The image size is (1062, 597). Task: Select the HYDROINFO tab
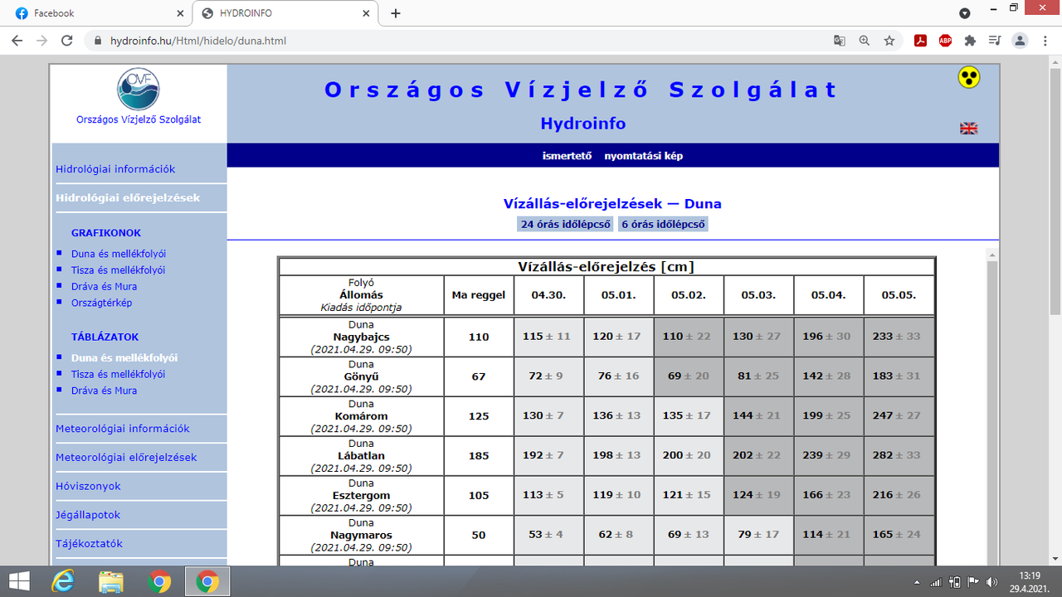click(x=286, y=13)
